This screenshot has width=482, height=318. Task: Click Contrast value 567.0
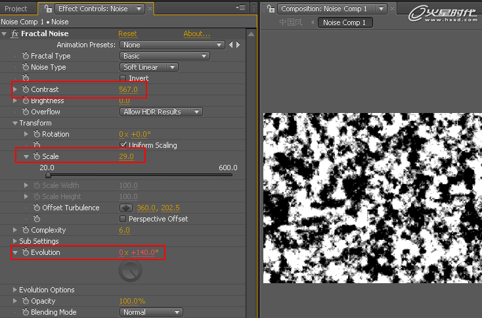129,89
